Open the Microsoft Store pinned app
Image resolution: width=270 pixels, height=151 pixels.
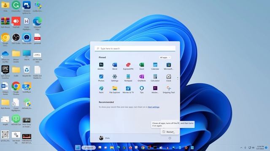pyautogui.click(x=169, y=66)
